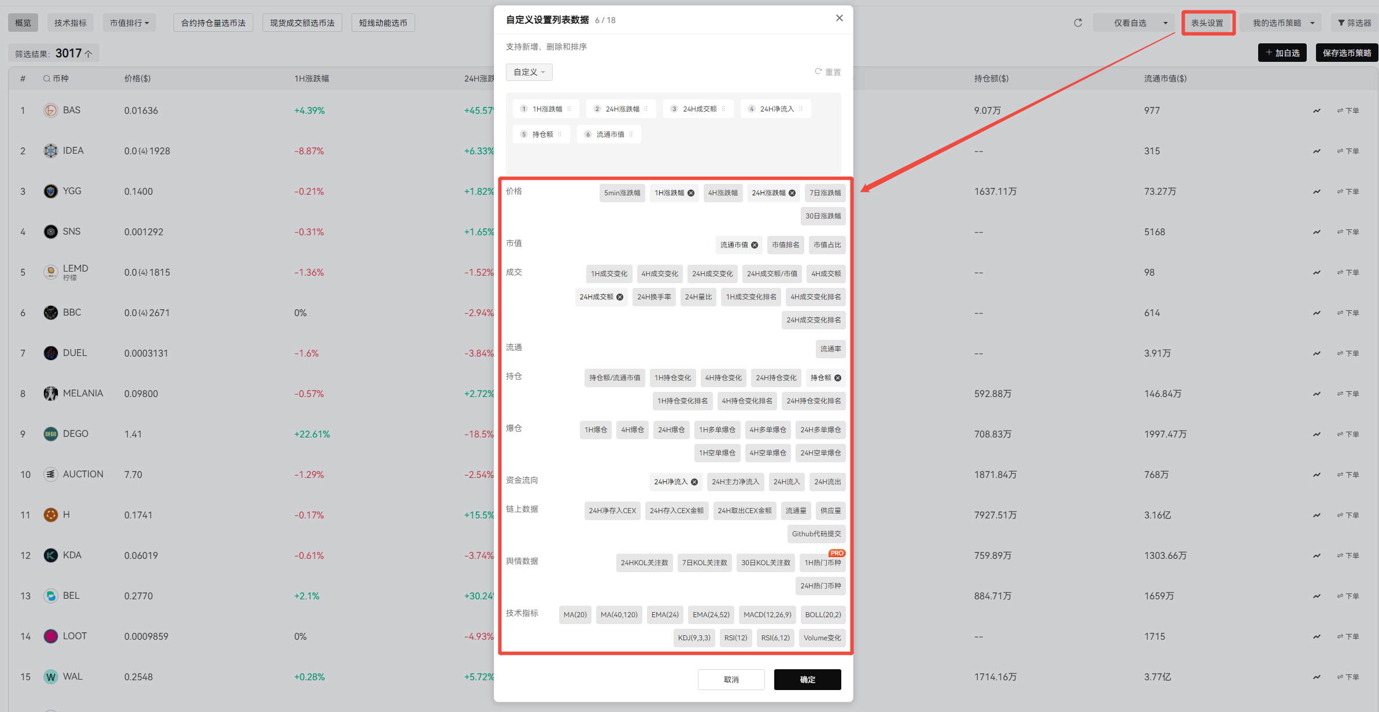
Task: Remove 1H涨跌幅 using its x icon
Action: 691,193
